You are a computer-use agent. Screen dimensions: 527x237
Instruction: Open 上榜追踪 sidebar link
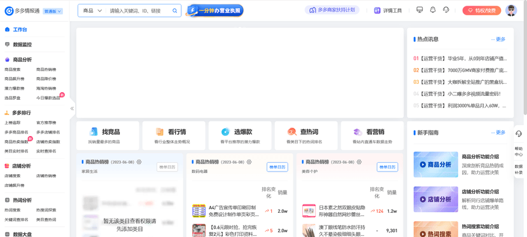[x=13, y=123]
